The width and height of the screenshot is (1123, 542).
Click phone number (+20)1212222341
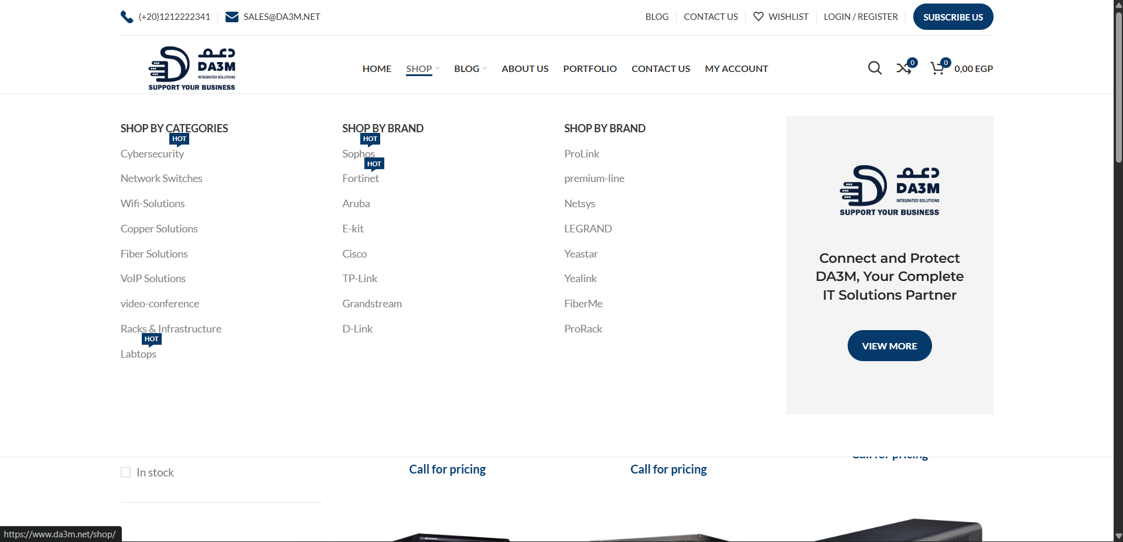point(174,16)
